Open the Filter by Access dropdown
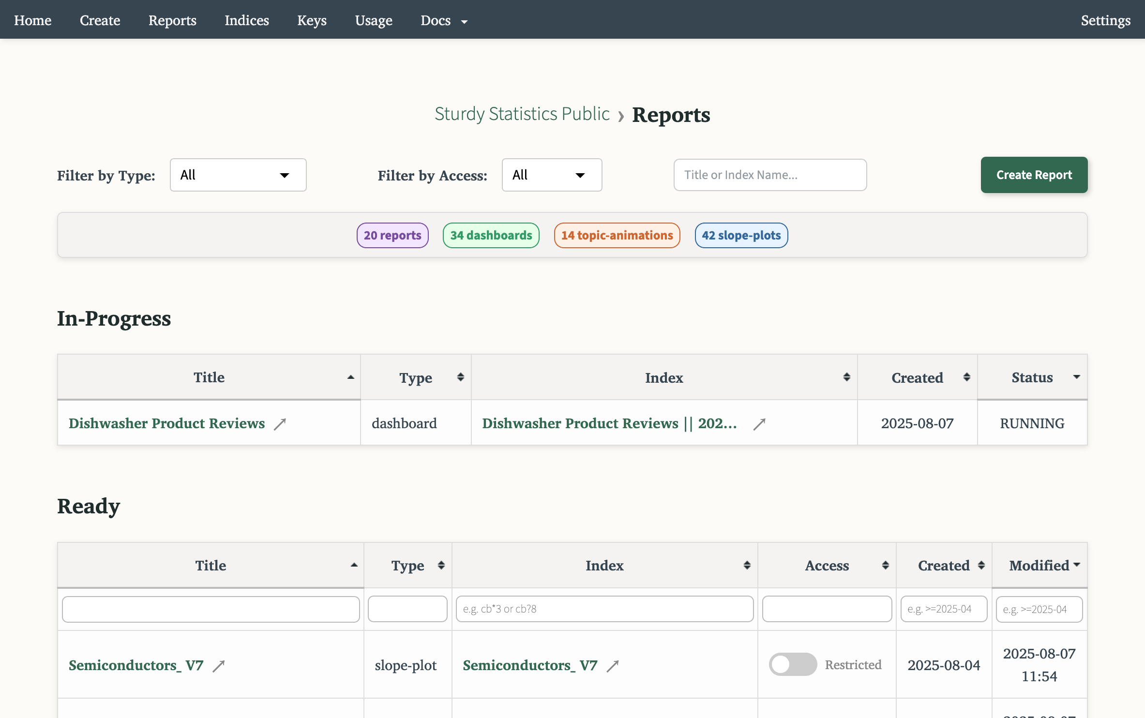1145x718 pixels. point(552,175)
